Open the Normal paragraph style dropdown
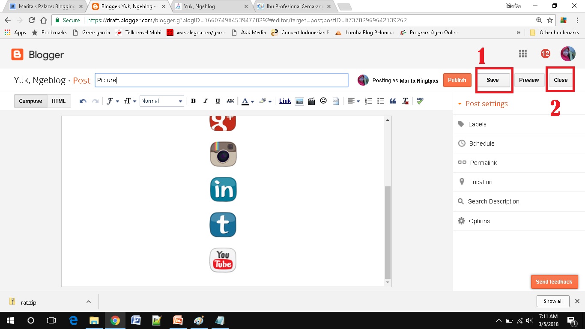 click(161, 101)
